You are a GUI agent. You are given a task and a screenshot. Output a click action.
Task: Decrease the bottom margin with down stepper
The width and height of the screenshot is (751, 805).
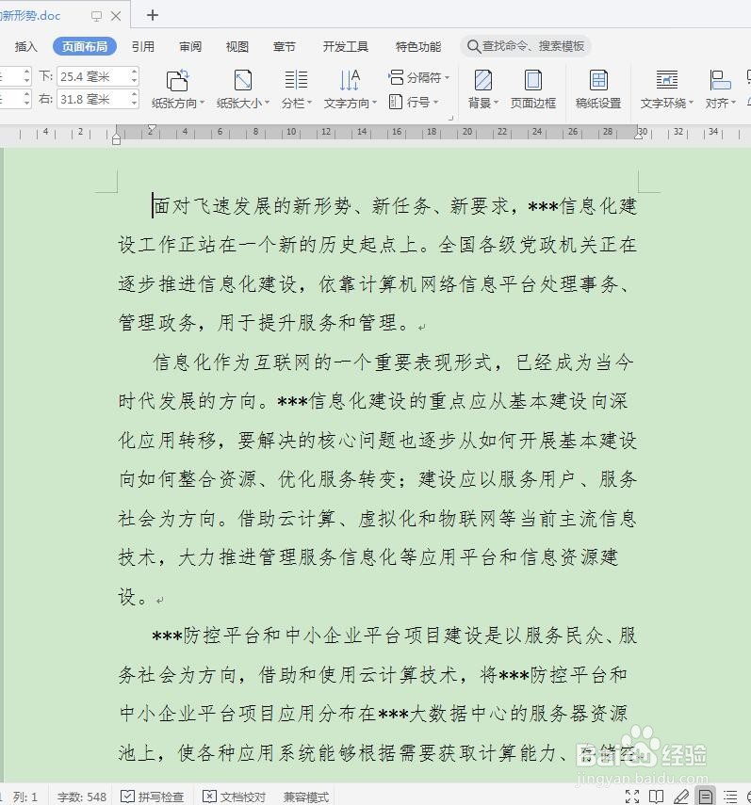[134, 81]
